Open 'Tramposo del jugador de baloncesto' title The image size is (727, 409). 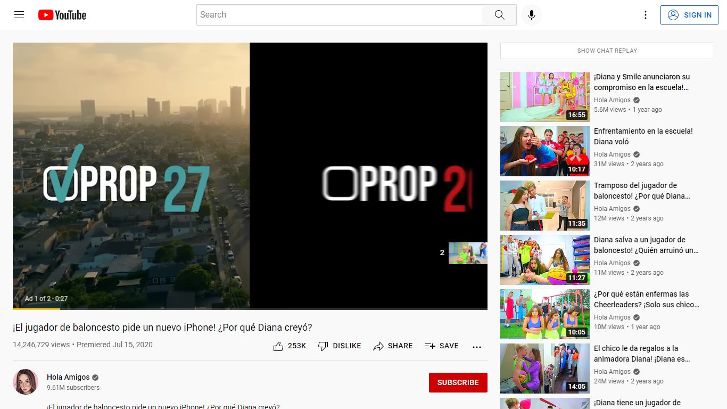tap(642, 191)
